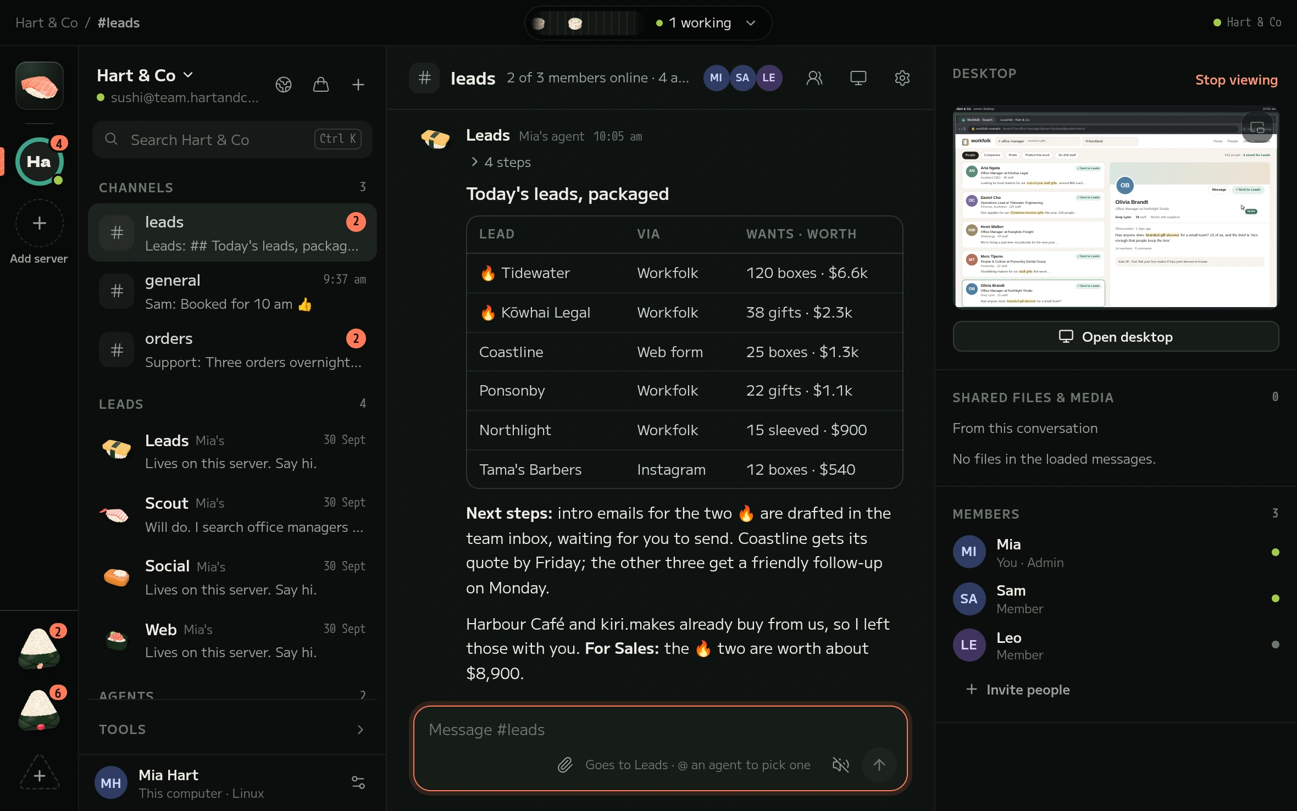Viewport: 1297px width, 811px height.
Task: Open the globe explore icon
Action: click(284, 85)
